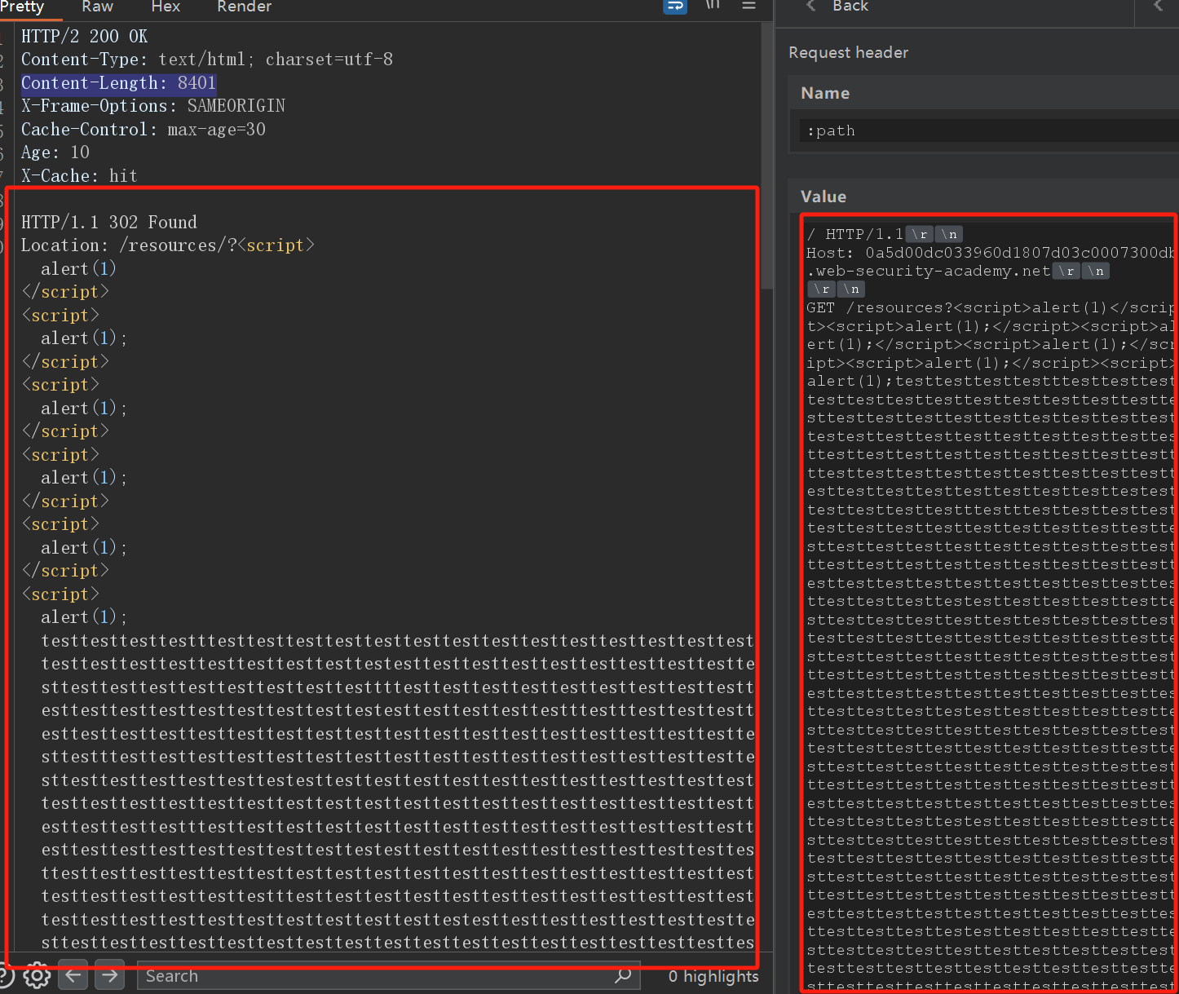The height and width of the screenshot is (994, 1179).
Task: Click the Age: 10 header line
Action: pos(55,152)
